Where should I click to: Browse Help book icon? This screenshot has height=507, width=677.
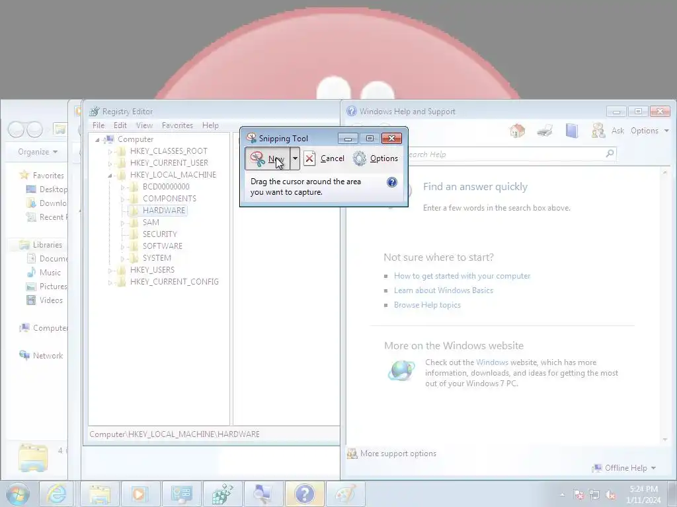pyautogui.click(x=572, y=130)
